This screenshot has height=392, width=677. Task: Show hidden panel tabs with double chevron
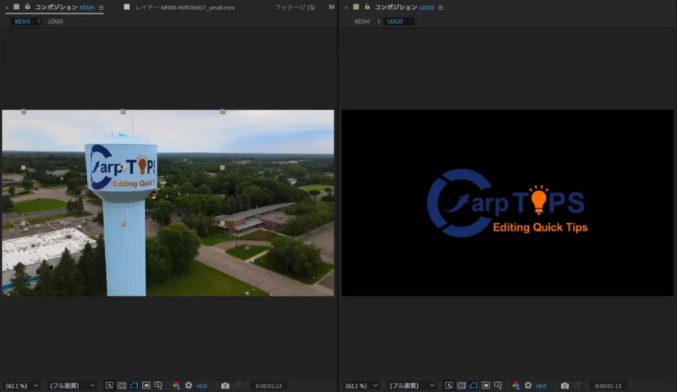tap(331, 7)
